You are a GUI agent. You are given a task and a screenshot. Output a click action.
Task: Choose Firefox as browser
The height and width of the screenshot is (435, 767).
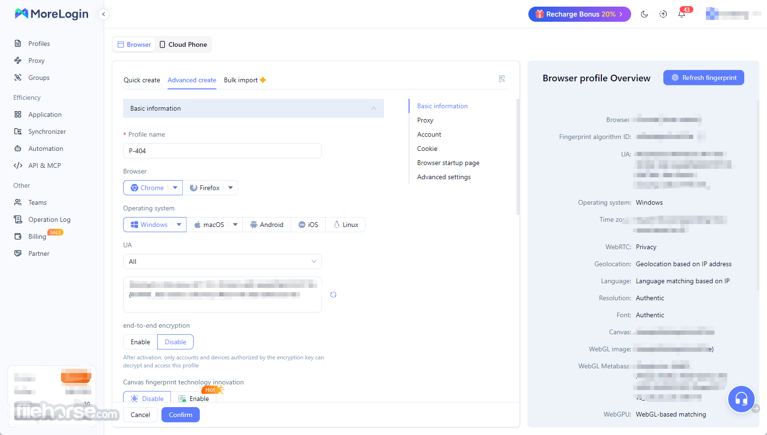point(205,188)
